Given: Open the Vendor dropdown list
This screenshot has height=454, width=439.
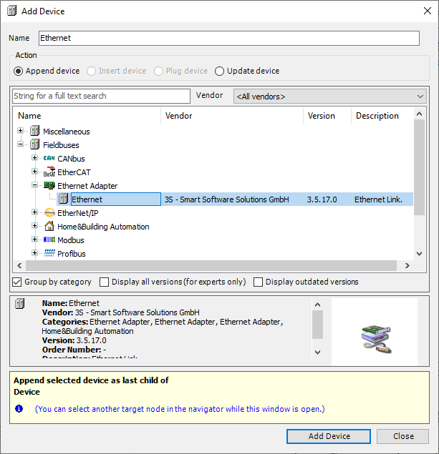Looking at the screenshot, I should (x=329, y=96).
